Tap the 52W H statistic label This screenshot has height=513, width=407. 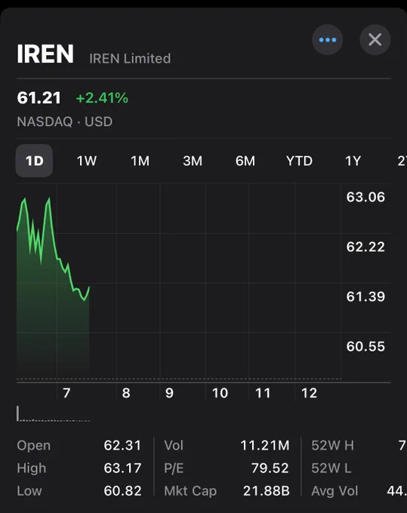333,445
